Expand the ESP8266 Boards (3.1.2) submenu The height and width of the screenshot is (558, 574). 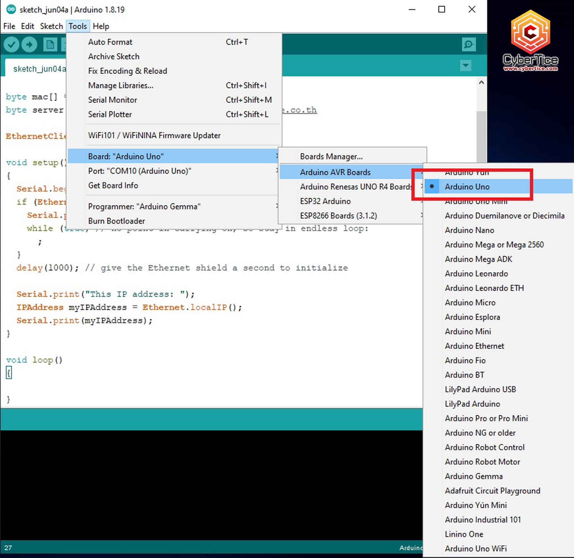point(338,216)
